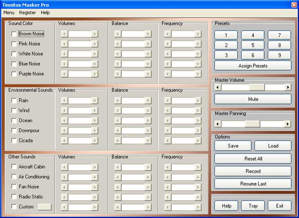This screenshot has height=218, width=299.
Task: Select preset 2
Action: [226, 45]
